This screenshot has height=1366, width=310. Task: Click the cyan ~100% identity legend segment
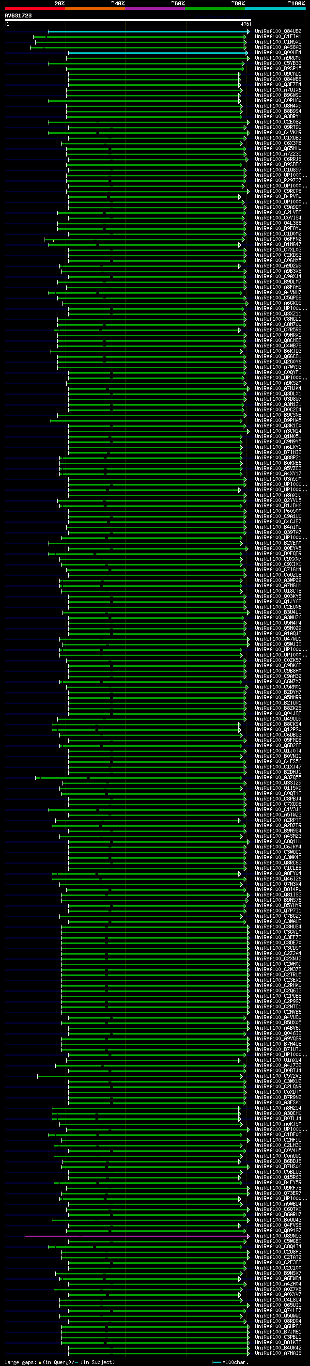[x=276, y=9]
